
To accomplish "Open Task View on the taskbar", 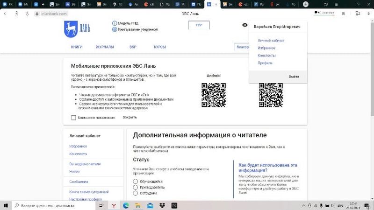I will click(x=101, y=205).
